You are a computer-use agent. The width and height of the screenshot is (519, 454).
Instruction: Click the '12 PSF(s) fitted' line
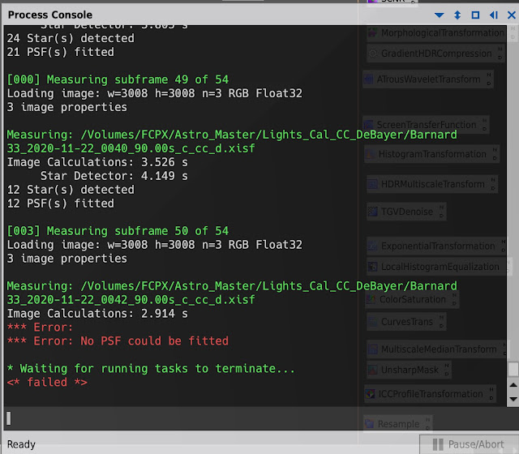(x=61, y=203)
